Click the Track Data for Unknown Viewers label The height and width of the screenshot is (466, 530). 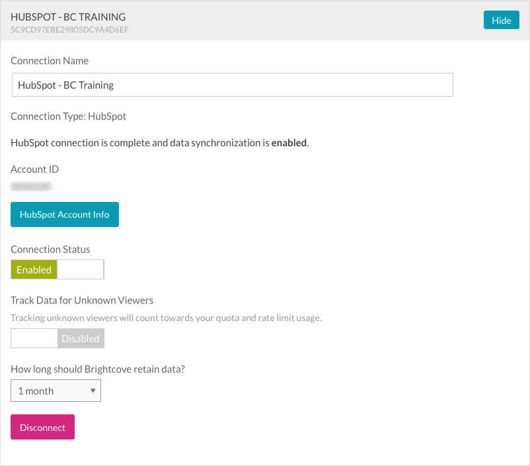(x=82, y=301)
